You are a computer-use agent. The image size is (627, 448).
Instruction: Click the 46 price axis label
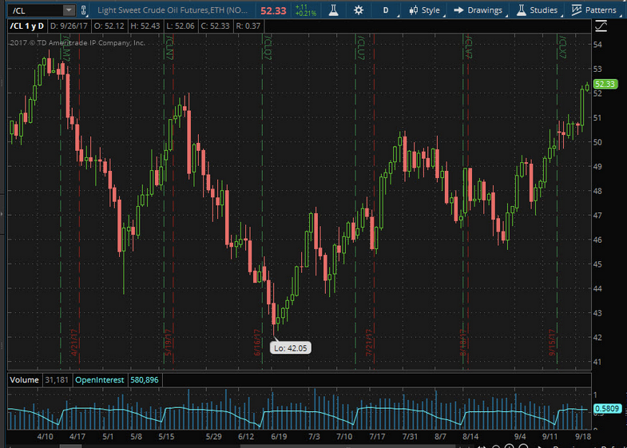pos(597,240)
